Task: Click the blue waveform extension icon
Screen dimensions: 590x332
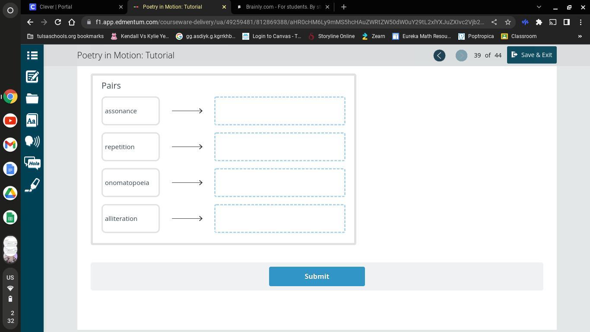Action: click(525, 22)
